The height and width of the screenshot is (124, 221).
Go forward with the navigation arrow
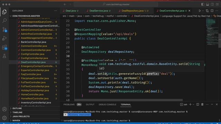70,4
